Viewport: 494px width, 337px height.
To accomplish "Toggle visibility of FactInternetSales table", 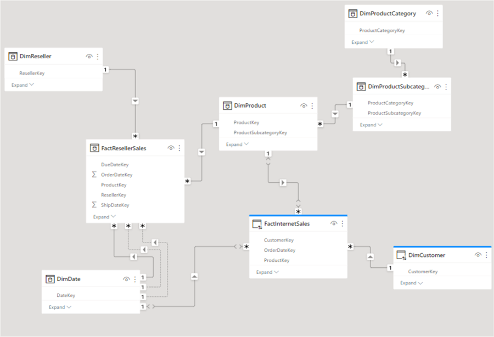I will coord(334,223).
